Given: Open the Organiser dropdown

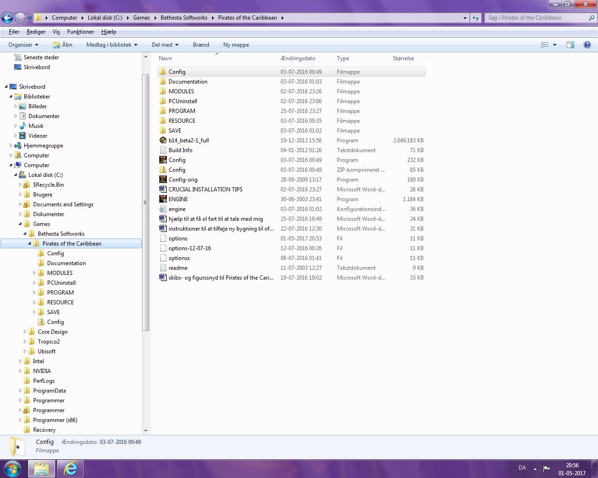Looking at the screenshot, I should click(23, 45).
